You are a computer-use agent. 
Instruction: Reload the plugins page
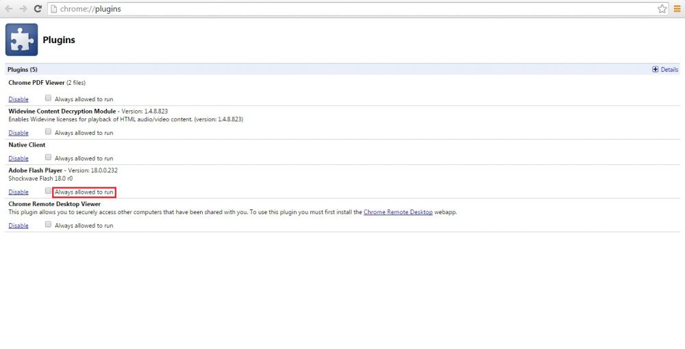[x=38, y=9]
